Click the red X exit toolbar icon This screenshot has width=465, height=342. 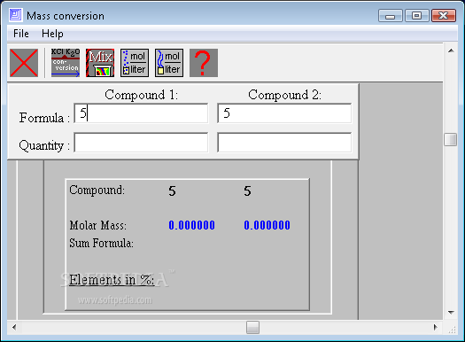click(24, 63)
